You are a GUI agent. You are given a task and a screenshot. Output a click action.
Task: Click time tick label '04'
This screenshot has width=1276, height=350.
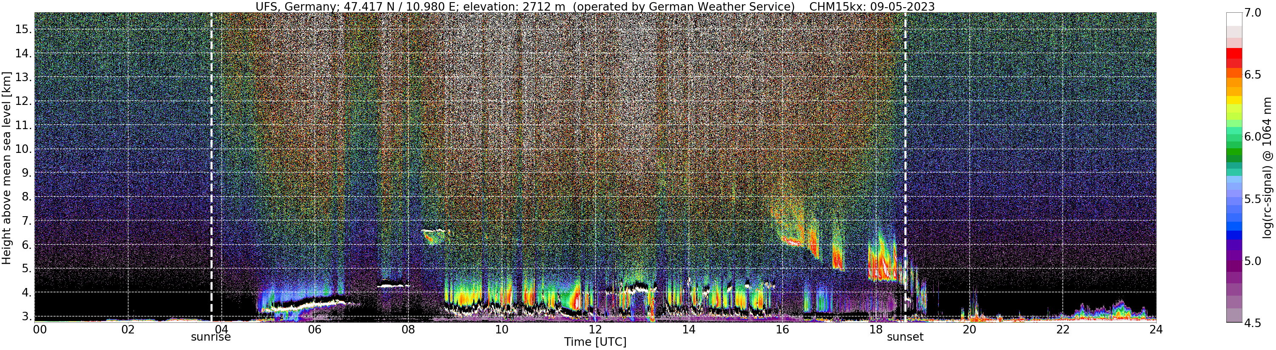click(222, 329)
